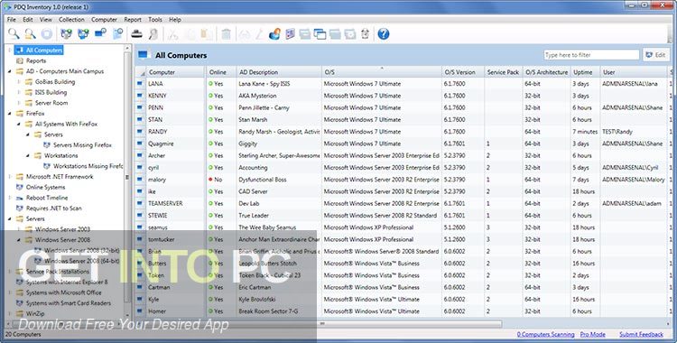Select Server Room in the tree
This screenshot has width=677, height=343.
click(51, 103)
